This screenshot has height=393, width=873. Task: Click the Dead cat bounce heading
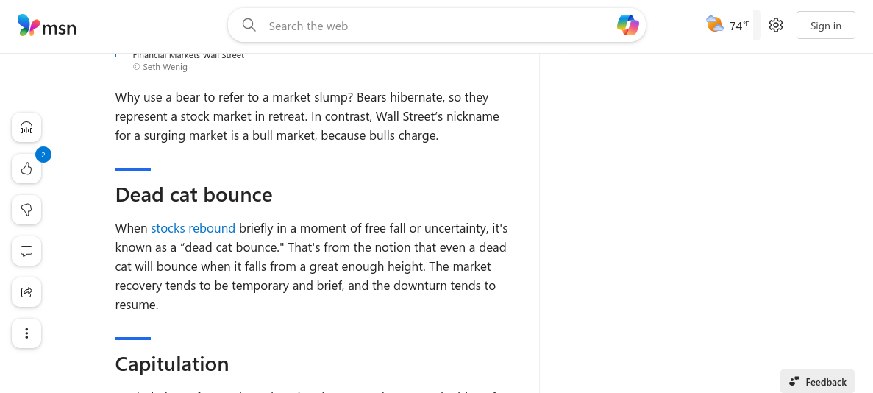(193, 194)
